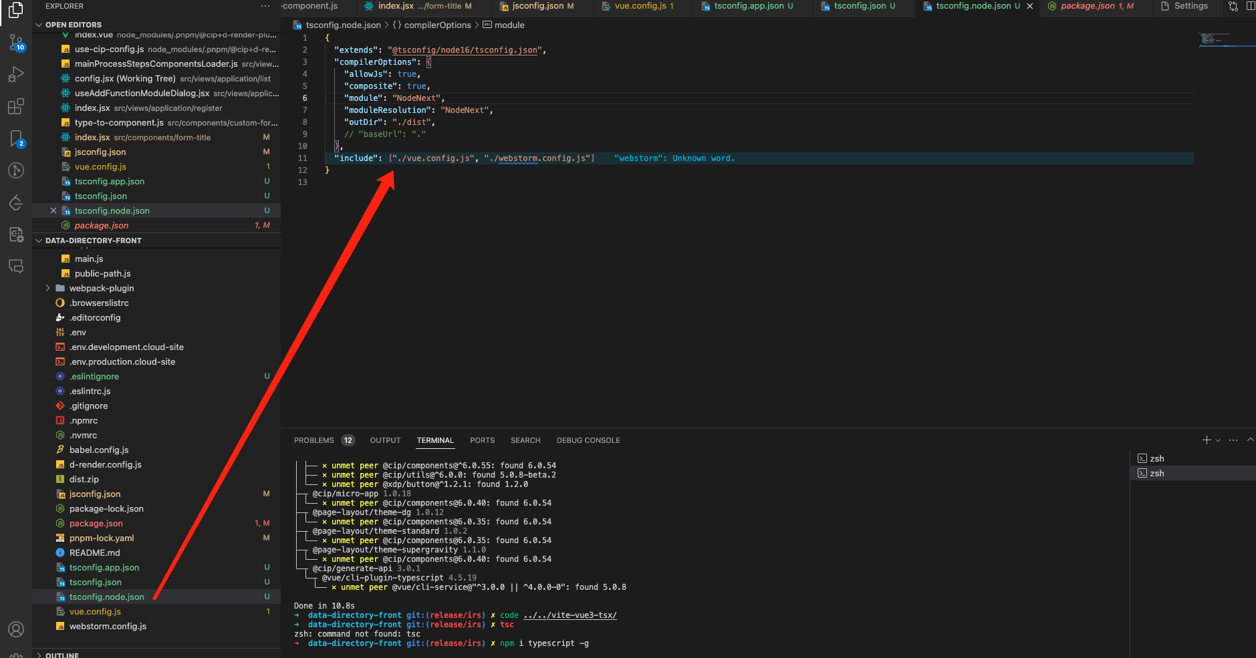Select useAddFunctionModuleDialog.jsx in Open Editors
Viewport: 1256px width, 658px height.
tap(156, 93)
